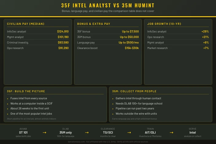The height and width of the screenshot is (144, 216).
Task: Click 'Pipeline can run past two years'
Action: click(x=135, y=108)
